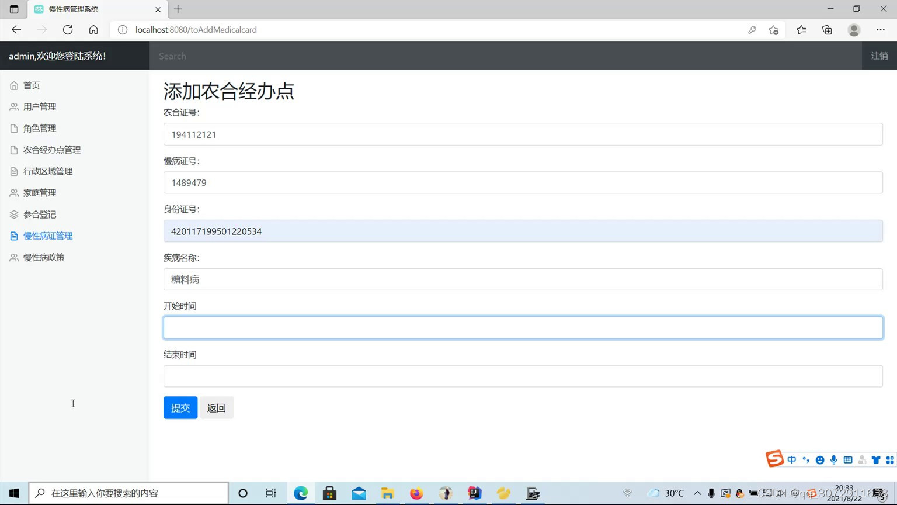Image resolution: width=897 pixels, height=505 pixels.
Task: Select the 慢性病管理系统 browser tab
Action: 98,9
